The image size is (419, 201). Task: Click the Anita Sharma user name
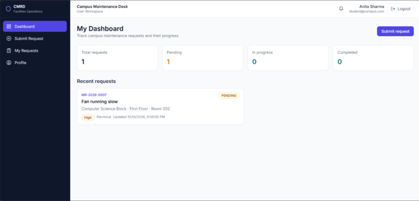[x=372, y=7]
